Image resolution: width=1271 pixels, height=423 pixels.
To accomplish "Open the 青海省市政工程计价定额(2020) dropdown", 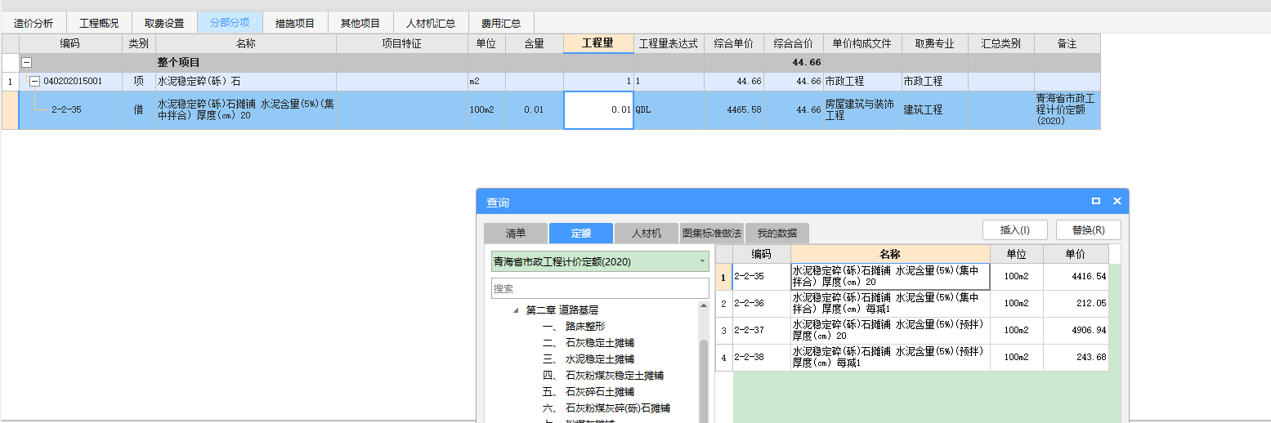I will pos(600,262).
